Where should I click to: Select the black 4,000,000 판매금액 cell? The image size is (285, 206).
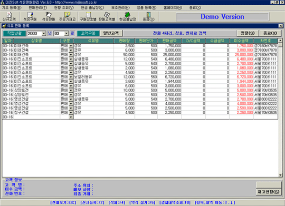click(169, 104)
